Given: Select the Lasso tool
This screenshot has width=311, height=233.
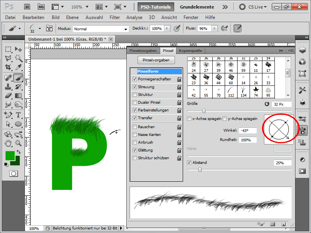Looking at the screenshot, I should (x=8, y=58).
